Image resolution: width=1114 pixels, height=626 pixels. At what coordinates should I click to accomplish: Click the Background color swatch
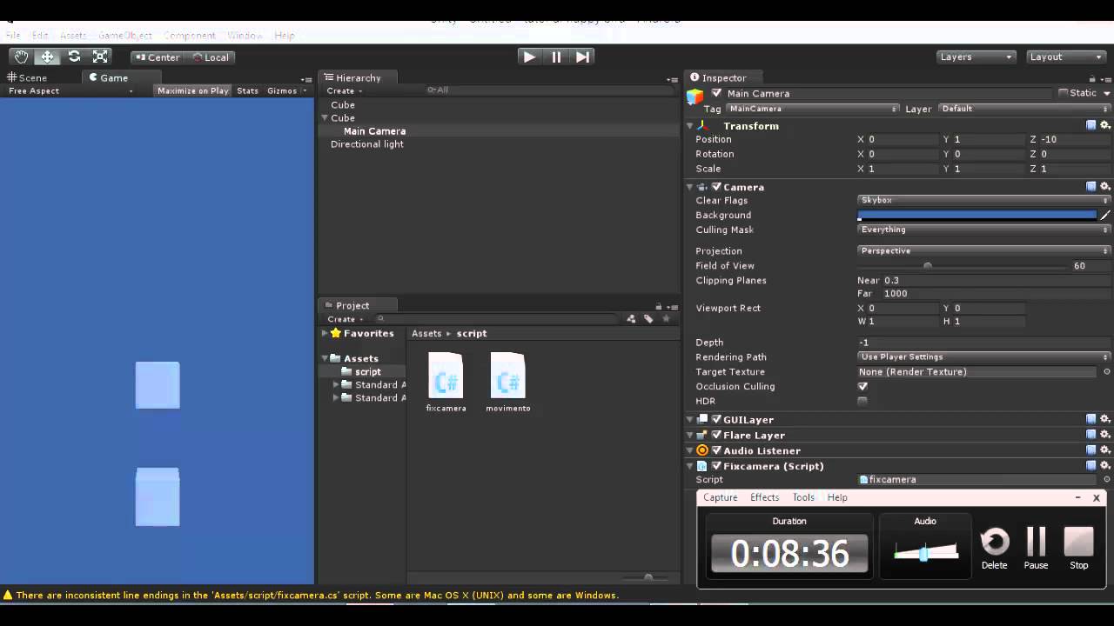click(977, 215)
